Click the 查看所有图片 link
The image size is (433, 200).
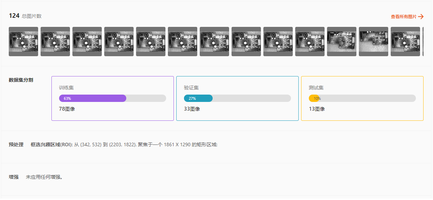point(404,16)
